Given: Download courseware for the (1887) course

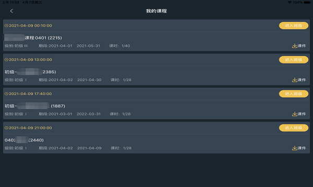Looking at the screenshot, I should pos(299,114).
